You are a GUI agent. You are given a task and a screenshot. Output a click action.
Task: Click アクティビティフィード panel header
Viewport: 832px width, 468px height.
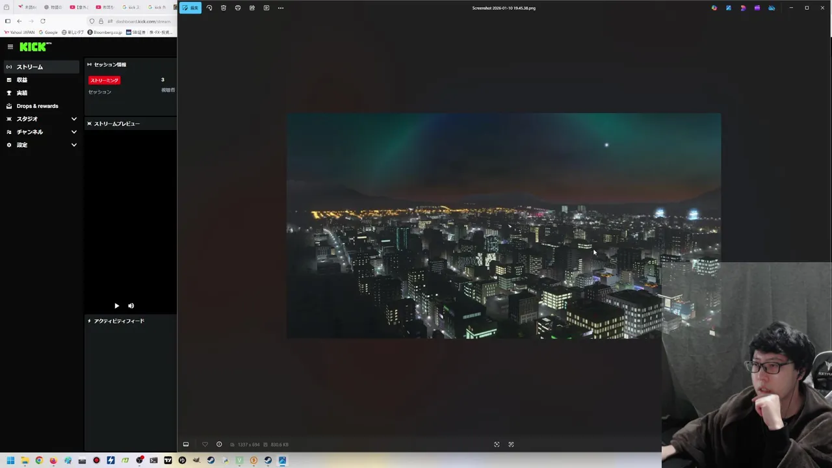point(119,321)
